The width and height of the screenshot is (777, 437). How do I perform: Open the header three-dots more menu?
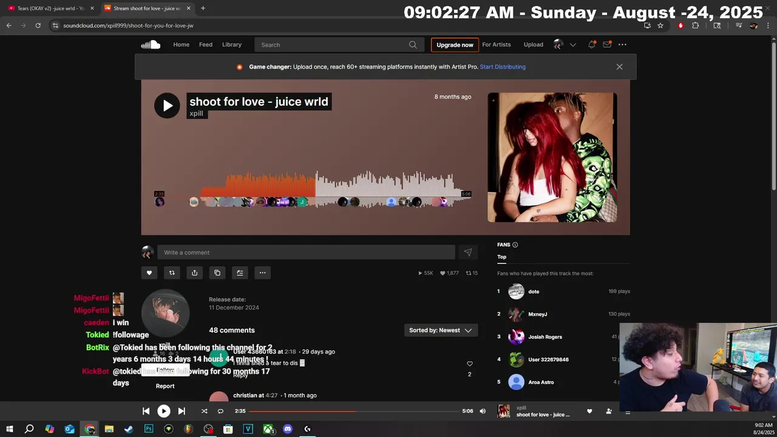(622, 44)
